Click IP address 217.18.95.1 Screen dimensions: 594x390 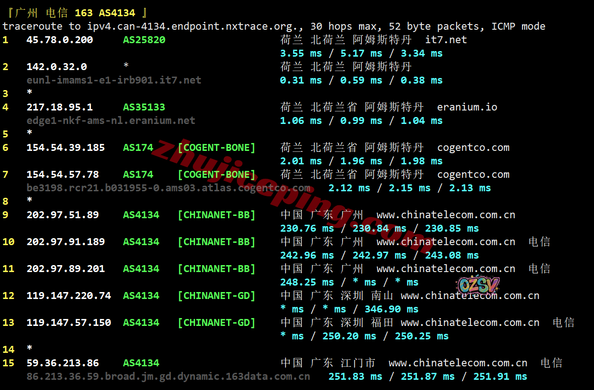click(x=59, y=107)
